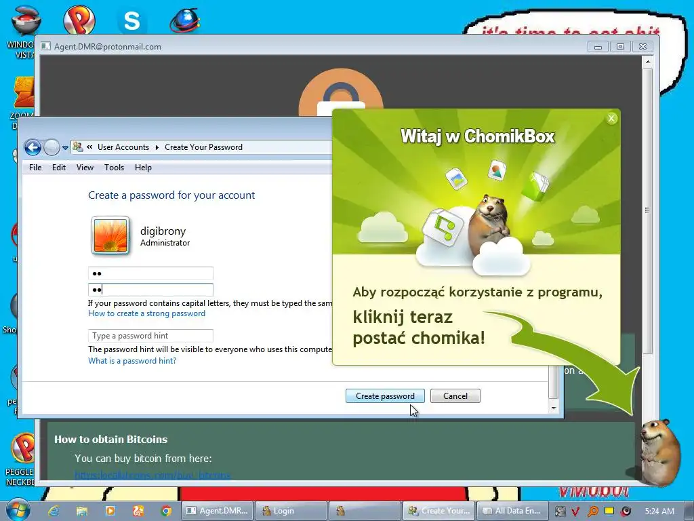Open the Zoo desktop icon
Viewport: 694px width, 521px height.
pos(23,103)
